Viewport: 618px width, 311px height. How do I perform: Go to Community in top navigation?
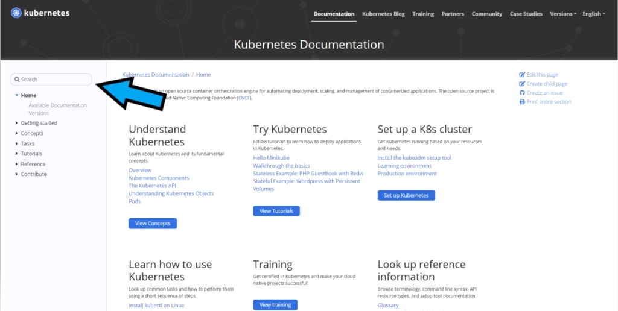(486, 14)
